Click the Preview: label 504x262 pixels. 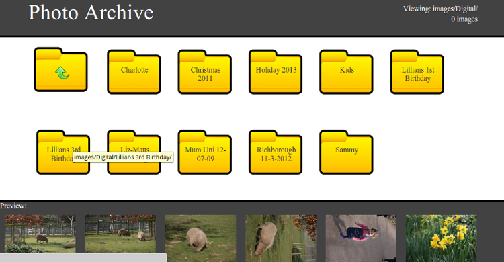(13, 206)
